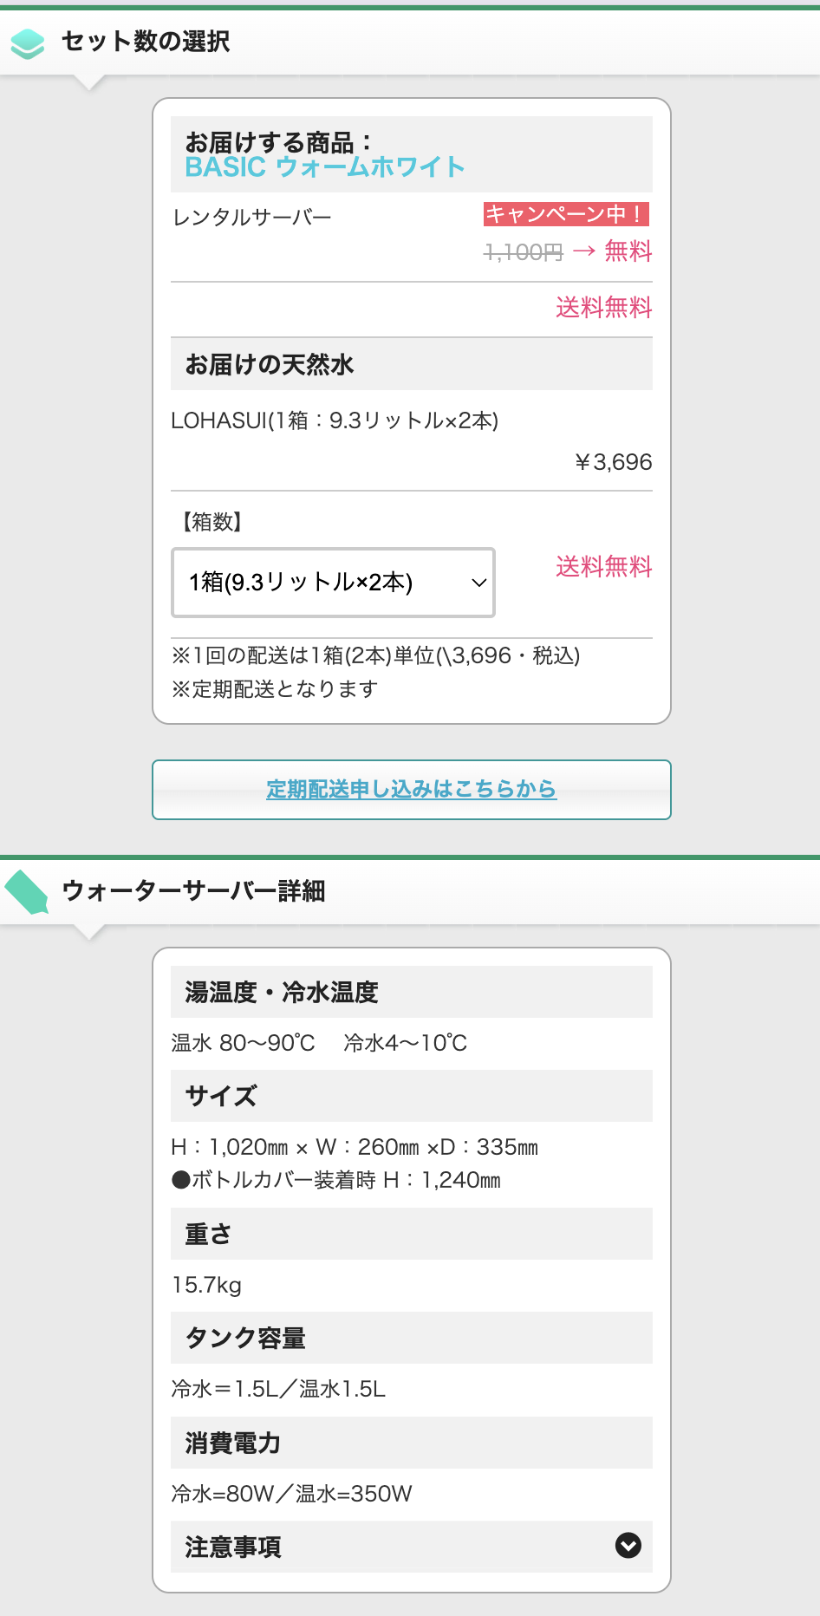Click the セット数の選択 section header
This screenshot has width=820, height=1616.
pos(146,42)
